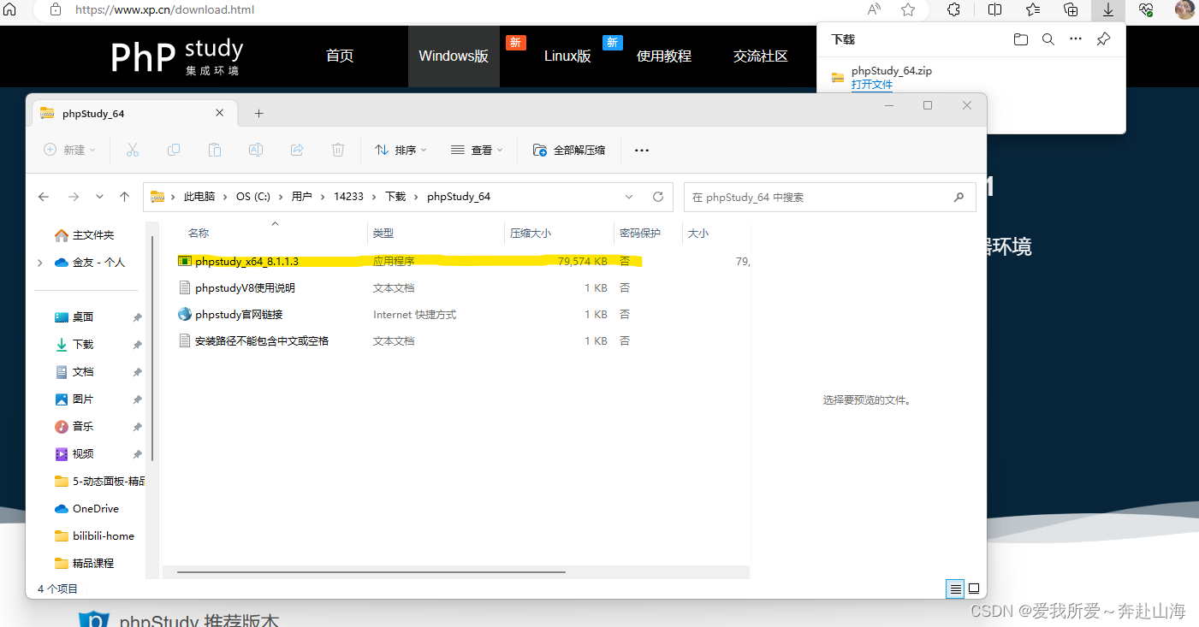The image size is (1199, 627).
Task: Open downloads folder icon in download panel
Action: 1020,39
